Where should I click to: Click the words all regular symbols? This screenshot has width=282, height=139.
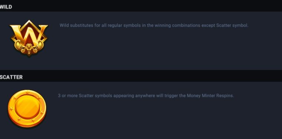[121, 26]
